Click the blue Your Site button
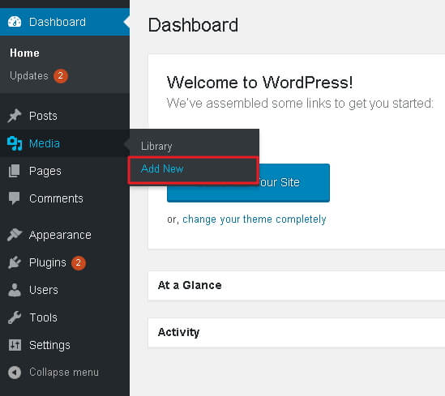 [293, 183]
